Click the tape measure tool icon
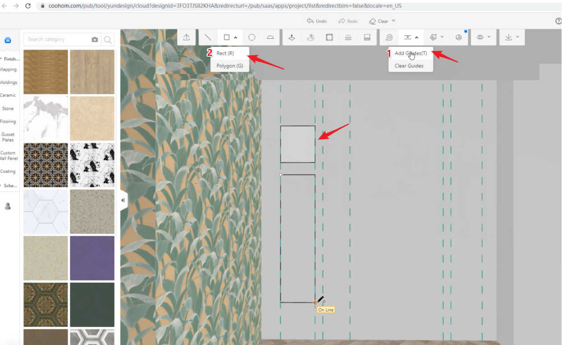 [389, 37]
